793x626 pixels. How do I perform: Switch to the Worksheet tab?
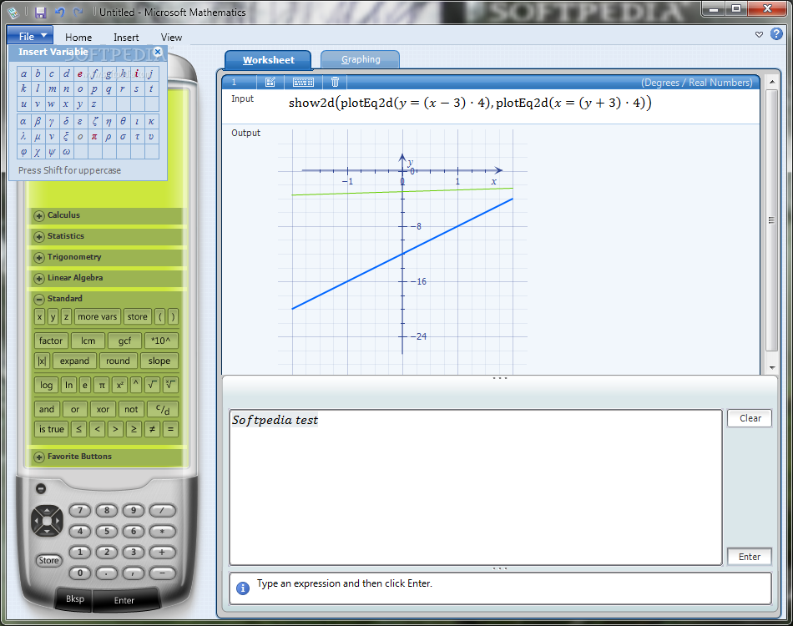[x=269, y=59]
